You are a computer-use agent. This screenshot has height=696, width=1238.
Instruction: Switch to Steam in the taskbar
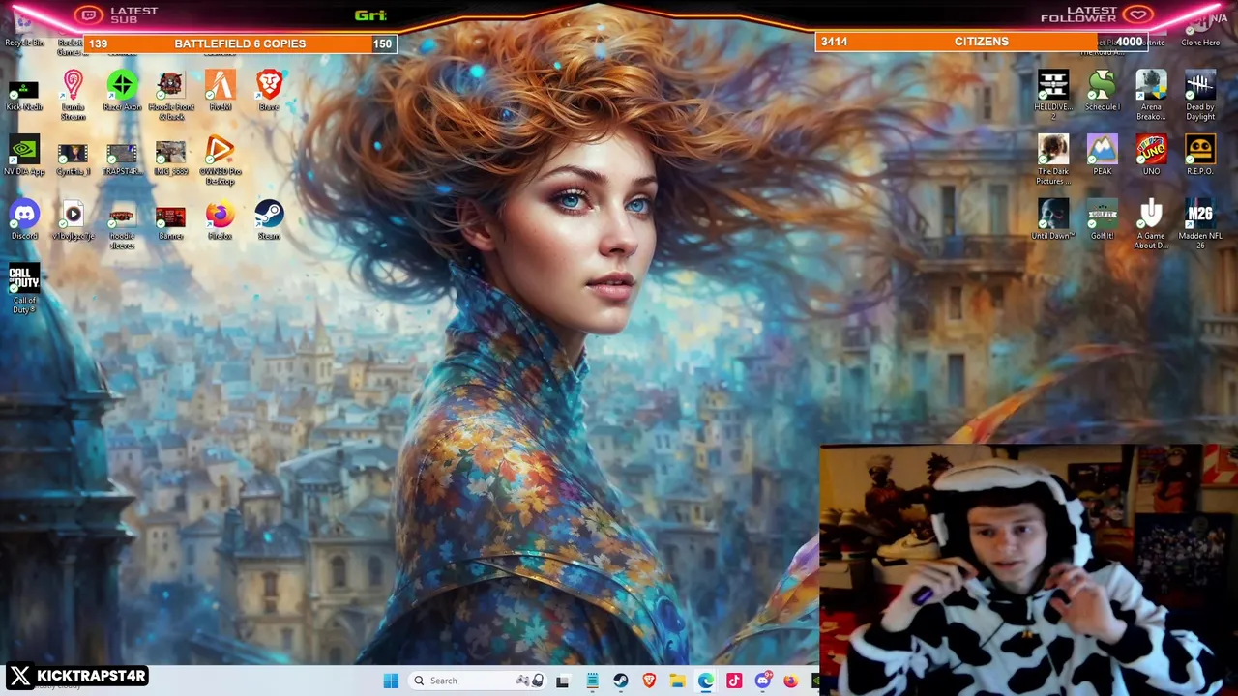pos(621,681)
